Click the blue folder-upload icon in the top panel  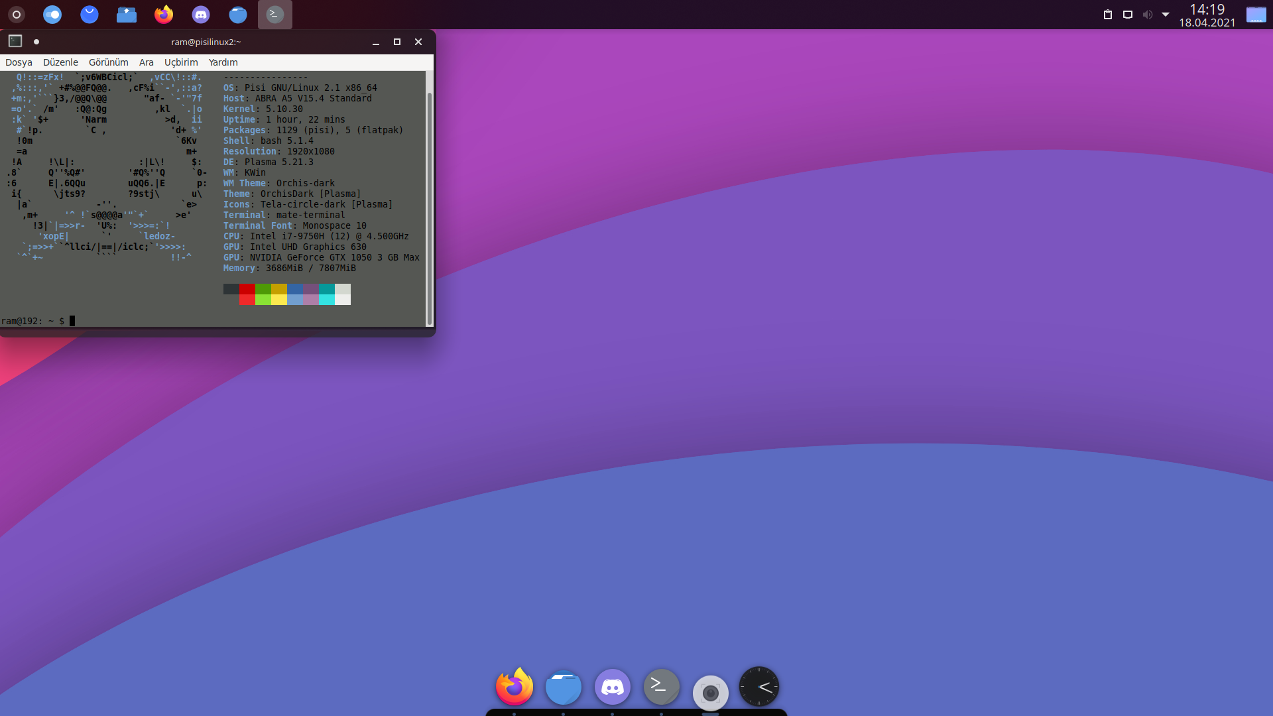click(126, 14)
